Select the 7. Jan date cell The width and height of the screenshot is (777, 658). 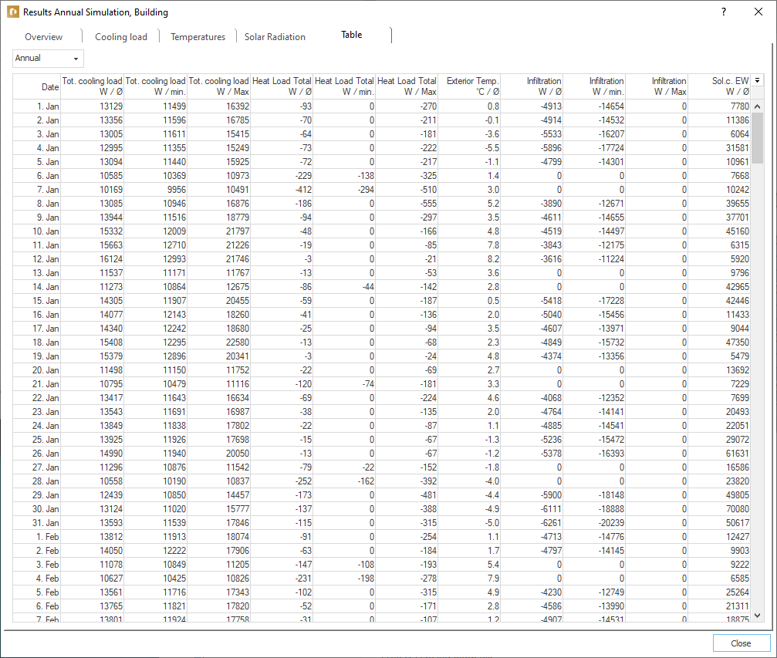(37, 189)
